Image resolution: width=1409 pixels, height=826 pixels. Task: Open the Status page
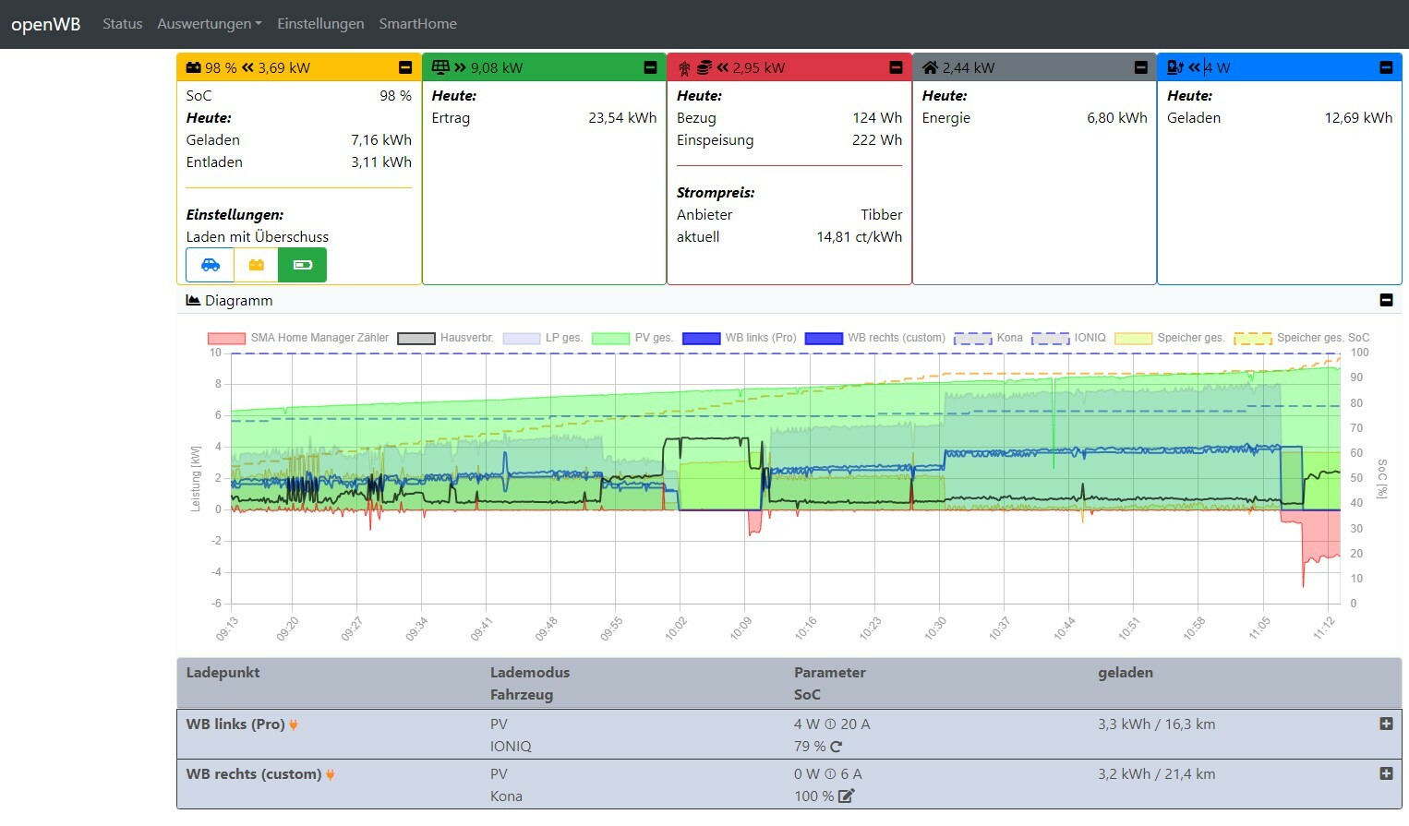pyautogui.click(x=123, y=24)
